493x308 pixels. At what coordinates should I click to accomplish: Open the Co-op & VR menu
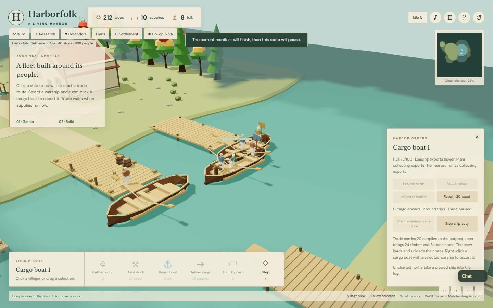(161, 34)
